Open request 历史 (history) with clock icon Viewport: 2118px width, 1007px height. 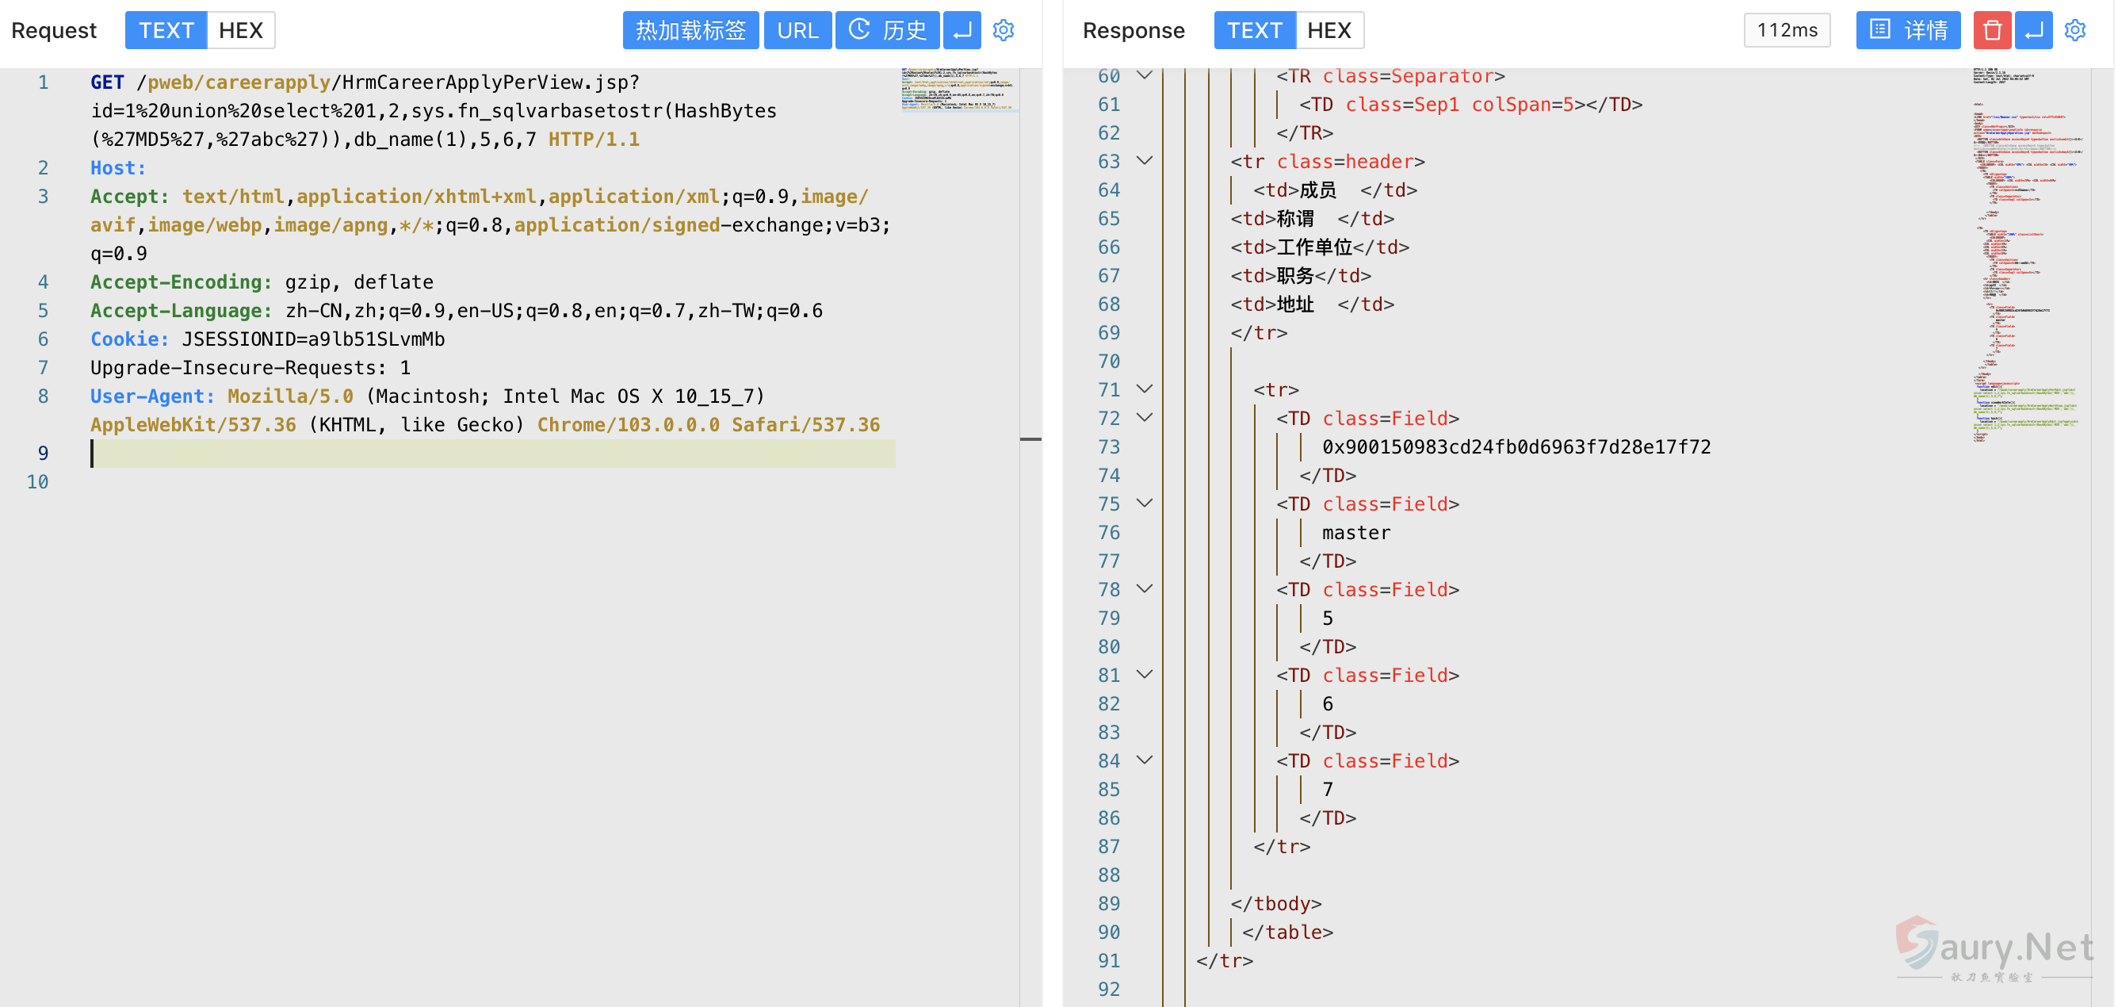click(x=887, y=30)
